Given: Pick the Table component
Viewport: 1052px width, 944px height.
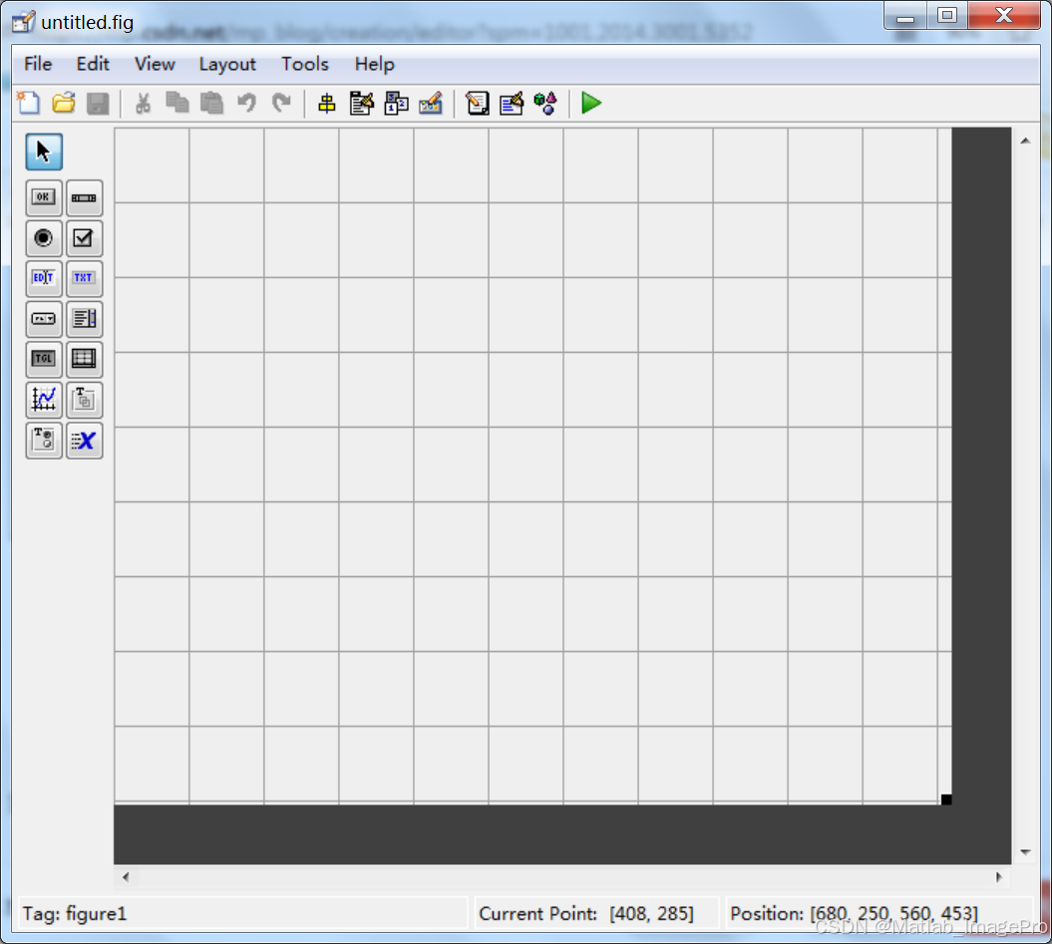Looking at the screenshot, I should [85, 359].
